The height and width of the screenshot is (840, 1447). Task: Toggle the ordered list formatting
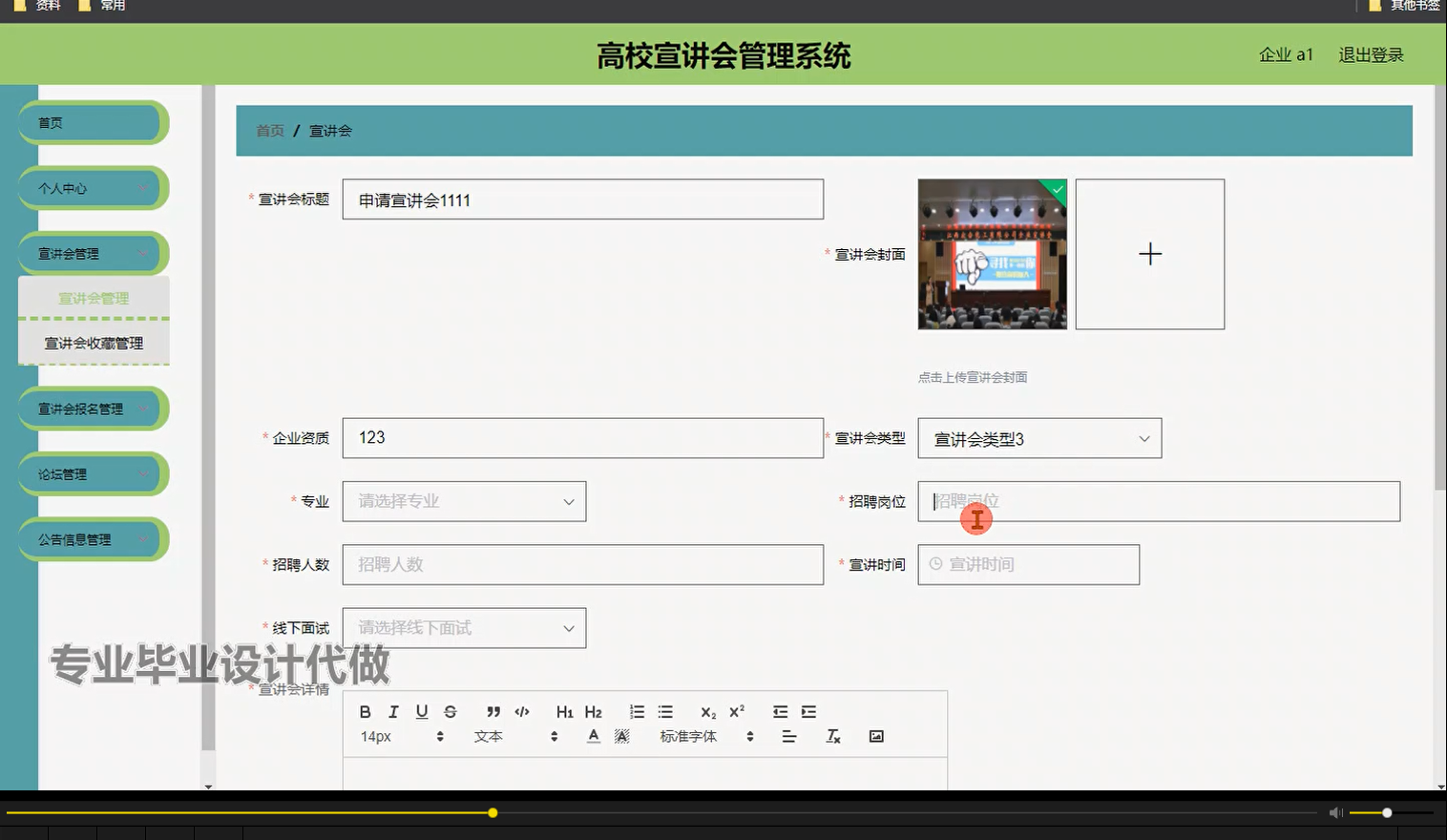pos(636,711)
